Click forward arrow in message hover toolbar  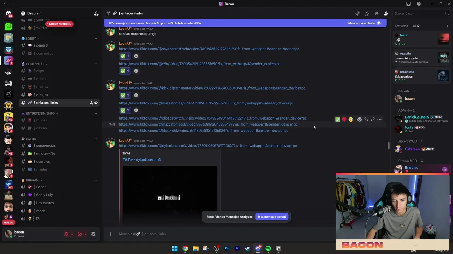[373, 120]
